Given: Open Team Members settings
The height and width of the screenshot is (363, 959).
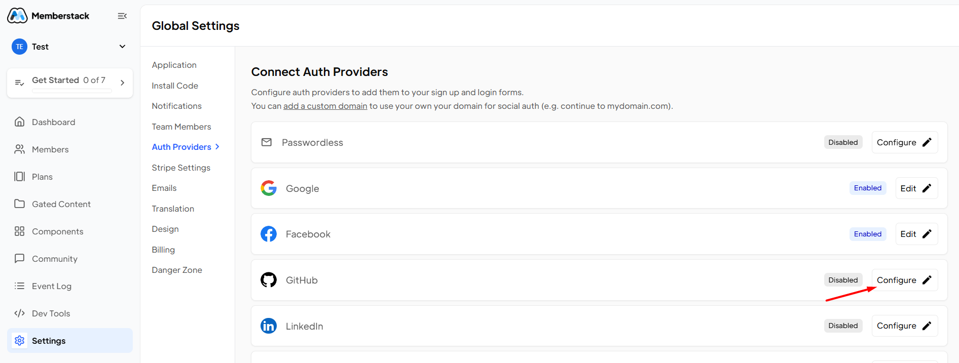Looking at the screenshot, I should pyautogui.click(x=181, y=127).
